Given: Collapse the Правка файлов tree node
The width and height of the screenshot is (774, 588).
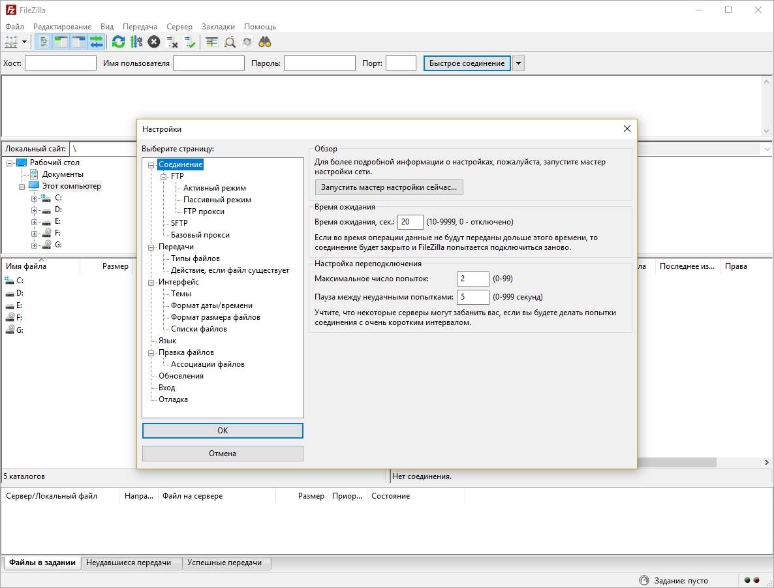Looking at the screenshot, I should 151,353.
